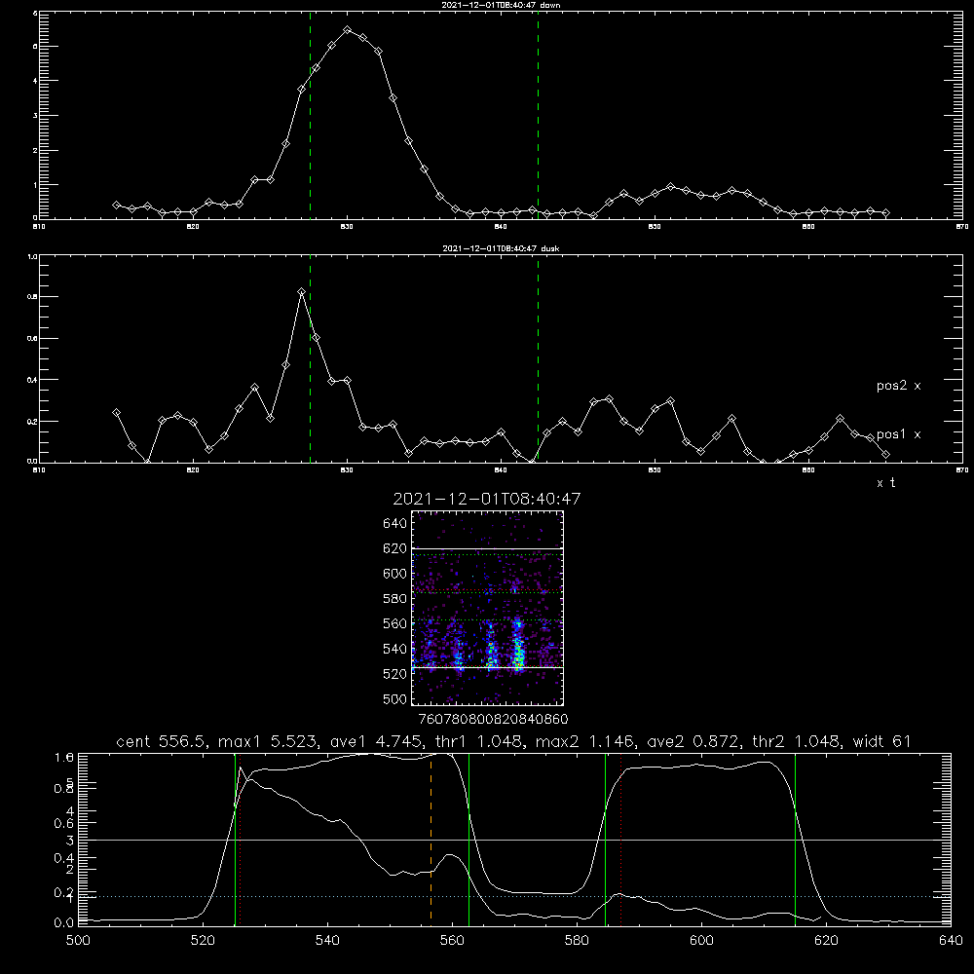Click the "pos1 x" label

pos(898,434)
